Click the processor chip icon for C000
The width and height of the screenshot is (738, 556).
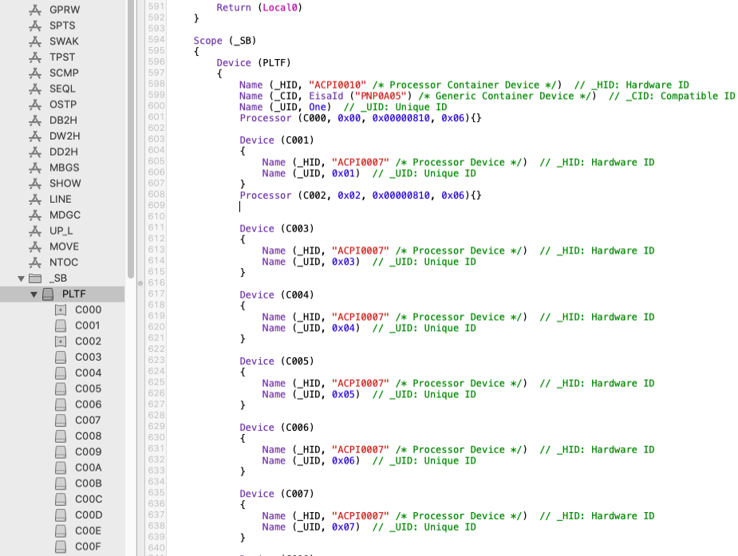click(61, 310)
